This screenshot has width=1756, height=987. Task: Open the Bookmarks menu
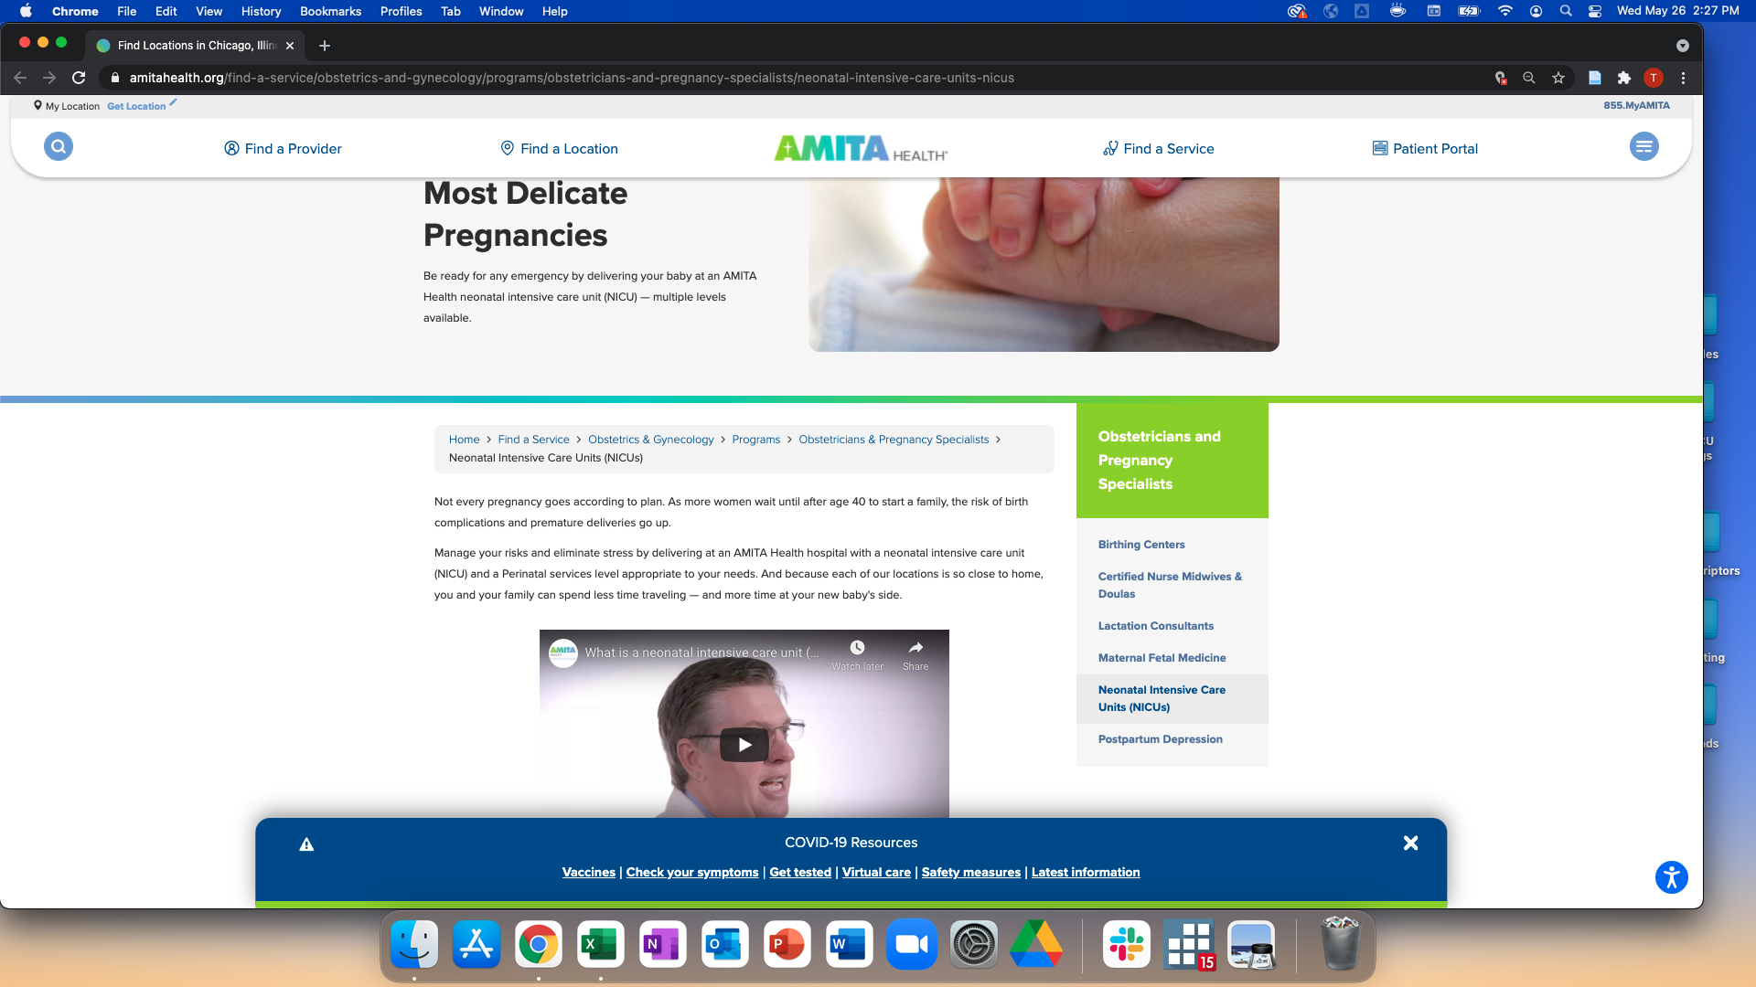tap(330, 11)
